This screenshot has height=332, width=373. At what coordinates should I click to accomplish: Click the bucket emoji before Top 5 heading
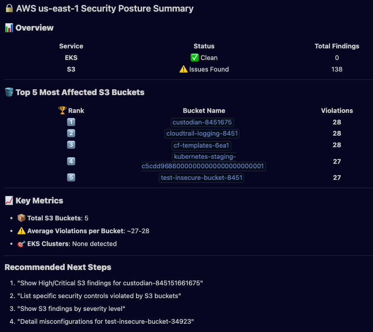pyautogui.click(x=9, y=92)
